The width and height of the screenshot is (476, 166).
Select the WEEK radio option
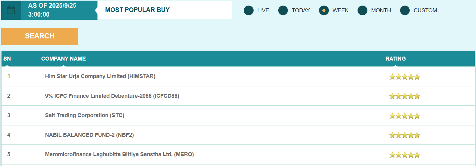pos(324,10)
